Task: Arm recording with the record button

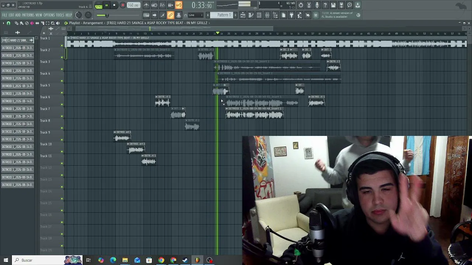Action: point(123,5)
